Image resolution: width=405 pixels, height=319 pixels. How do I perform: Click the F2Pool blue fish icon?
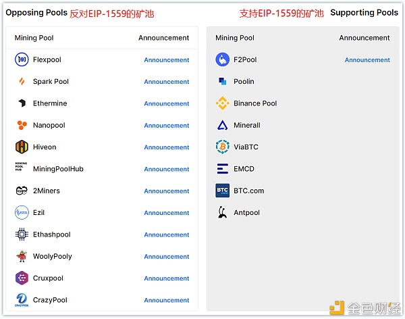[x=222, y=59]
